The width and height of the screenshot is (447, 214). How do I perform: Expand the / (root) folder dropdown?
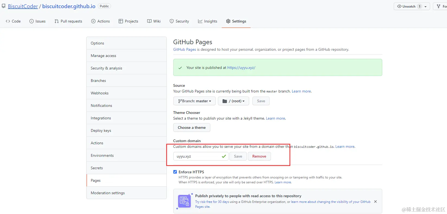tap(233, 101)
